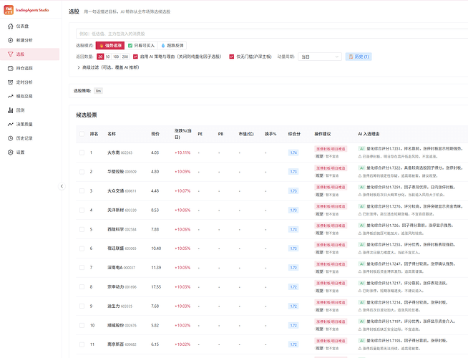Click the 1.72 score badge for 京泉动力
468x358 pixels.
tap(293, 287)
